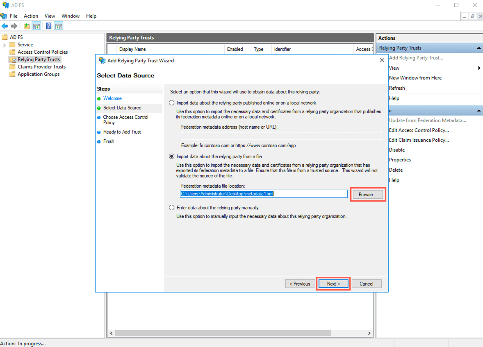Click the Next > button
This screenshot has height=347, width=483.
333,284
